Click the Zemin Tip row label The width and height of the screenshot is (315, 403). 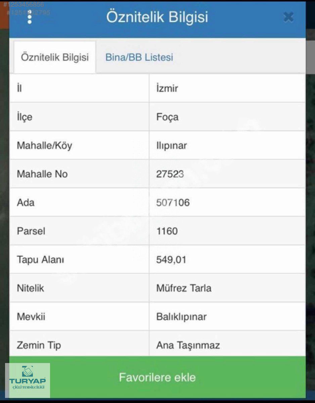tap(39, 345)
